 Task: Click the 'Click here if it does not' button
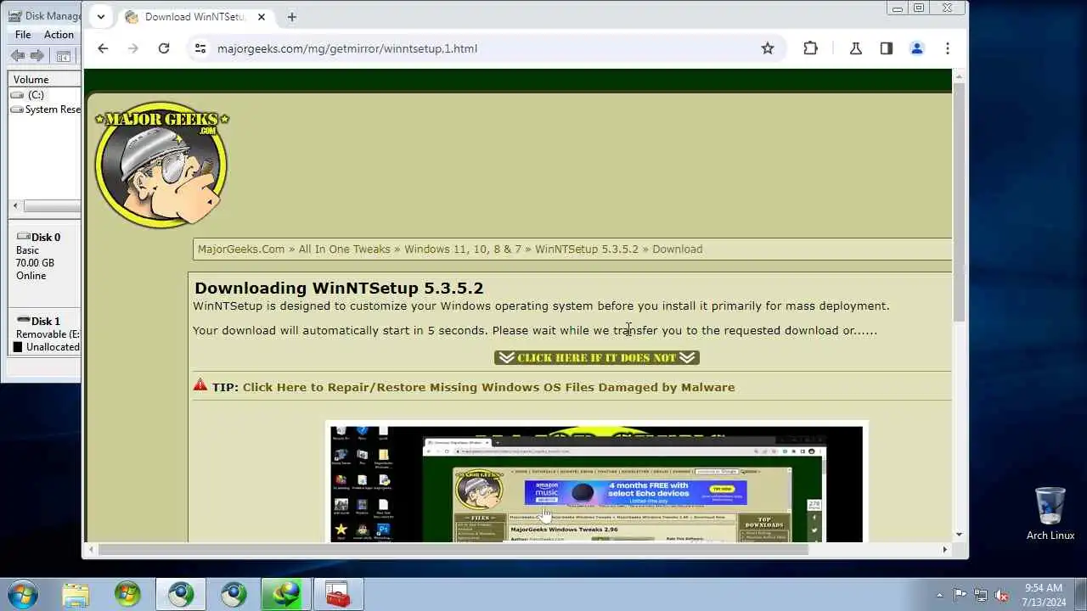click(x=596, y=357)
